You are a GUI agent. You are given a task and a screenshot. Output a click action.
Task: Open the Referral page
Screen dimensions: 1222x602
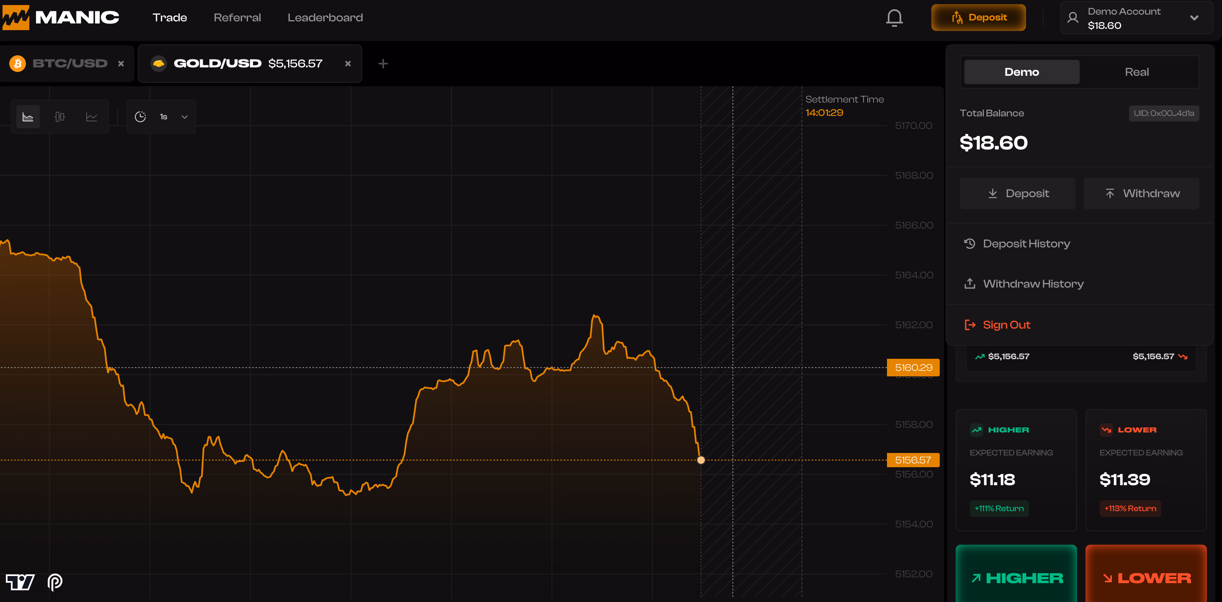pyautogui.click(x=237, y=18)
